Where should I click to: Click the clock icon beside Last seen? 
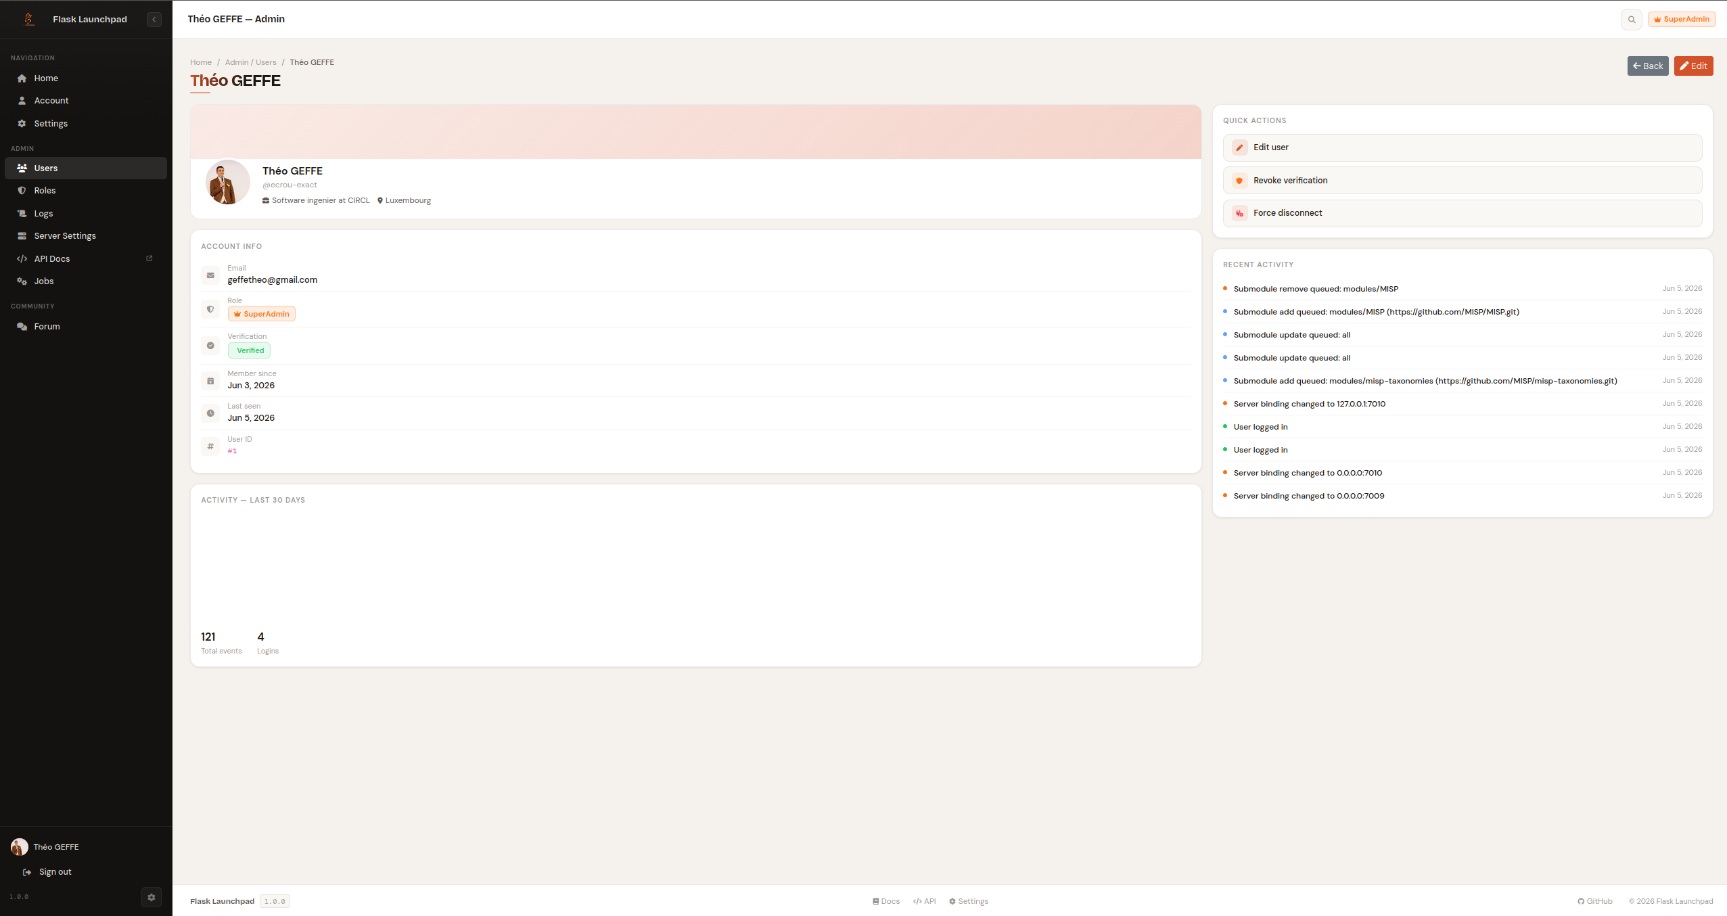point(210,413)
